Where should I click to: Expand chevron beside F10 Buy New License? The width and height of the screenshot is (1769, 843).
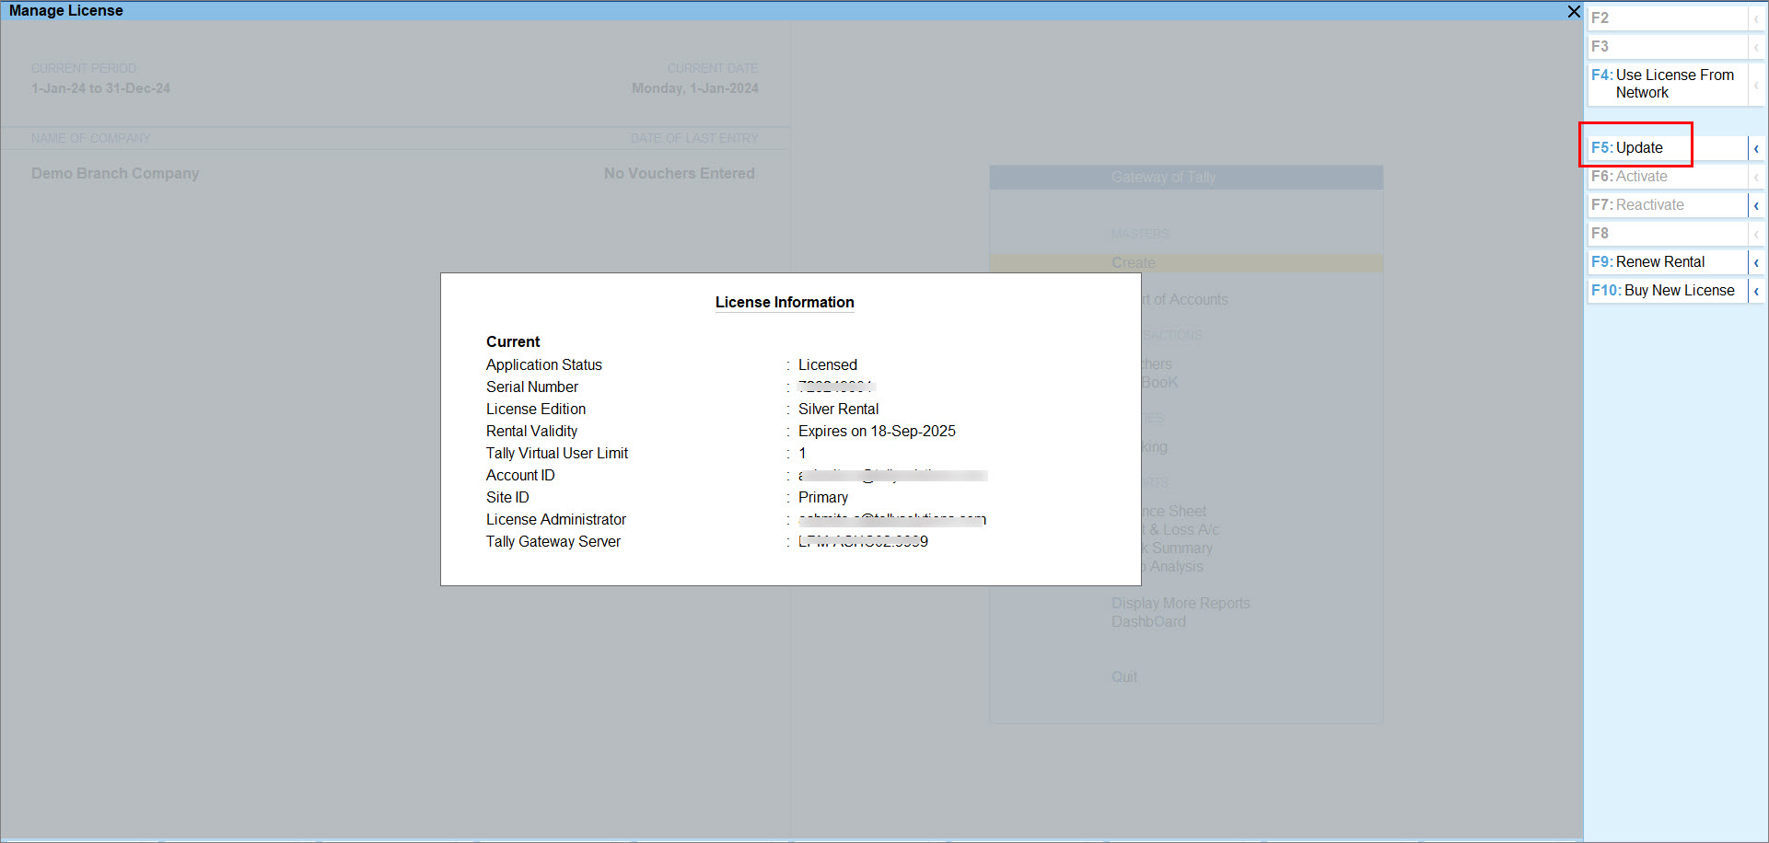(1756, 291)
